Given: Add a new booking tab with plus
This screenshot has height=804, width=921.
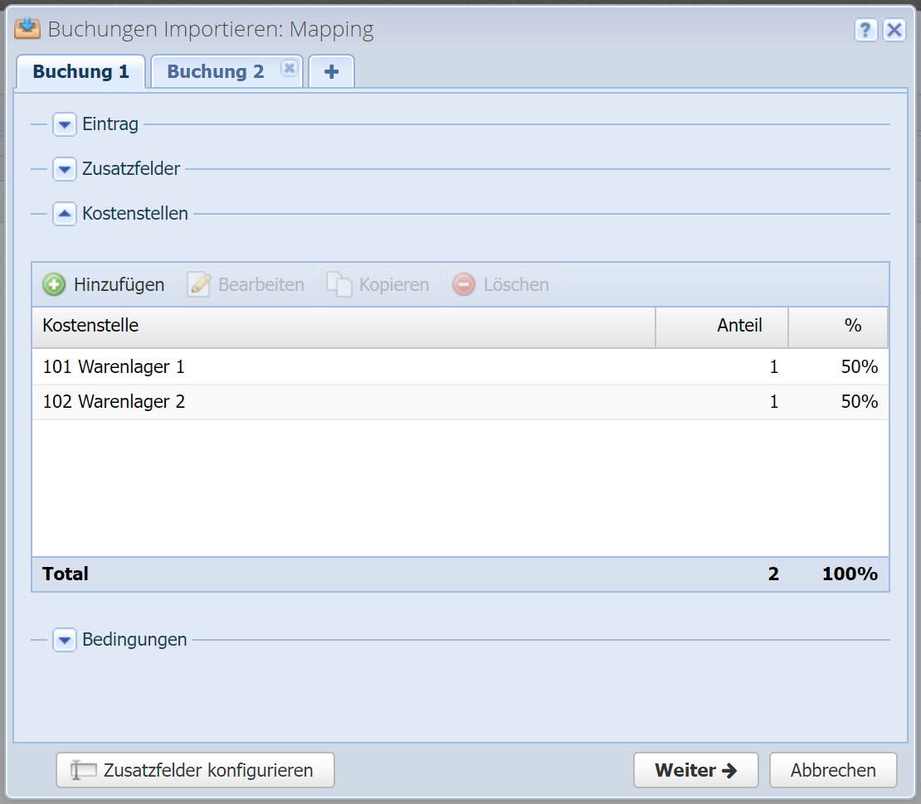Looking at the screenshot, I should (331, 72).
